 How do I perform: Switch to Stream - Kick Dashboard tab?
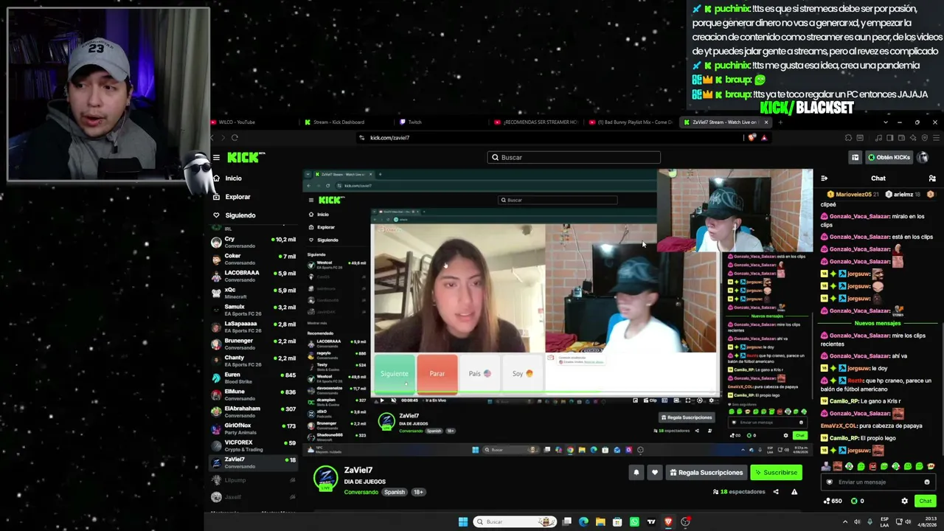click(x=345, y=122)
